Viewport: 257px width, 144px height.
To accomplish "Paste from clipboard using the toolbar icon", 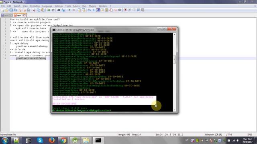I will click(x=43, y=10).
